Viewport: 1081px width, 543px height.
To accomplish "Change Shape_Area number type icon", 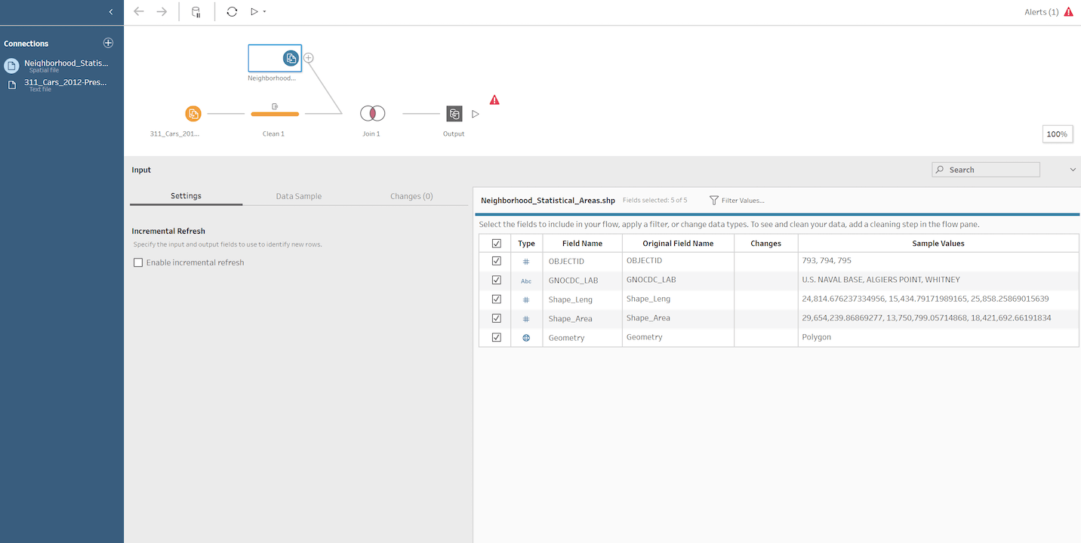I will 526,319.
